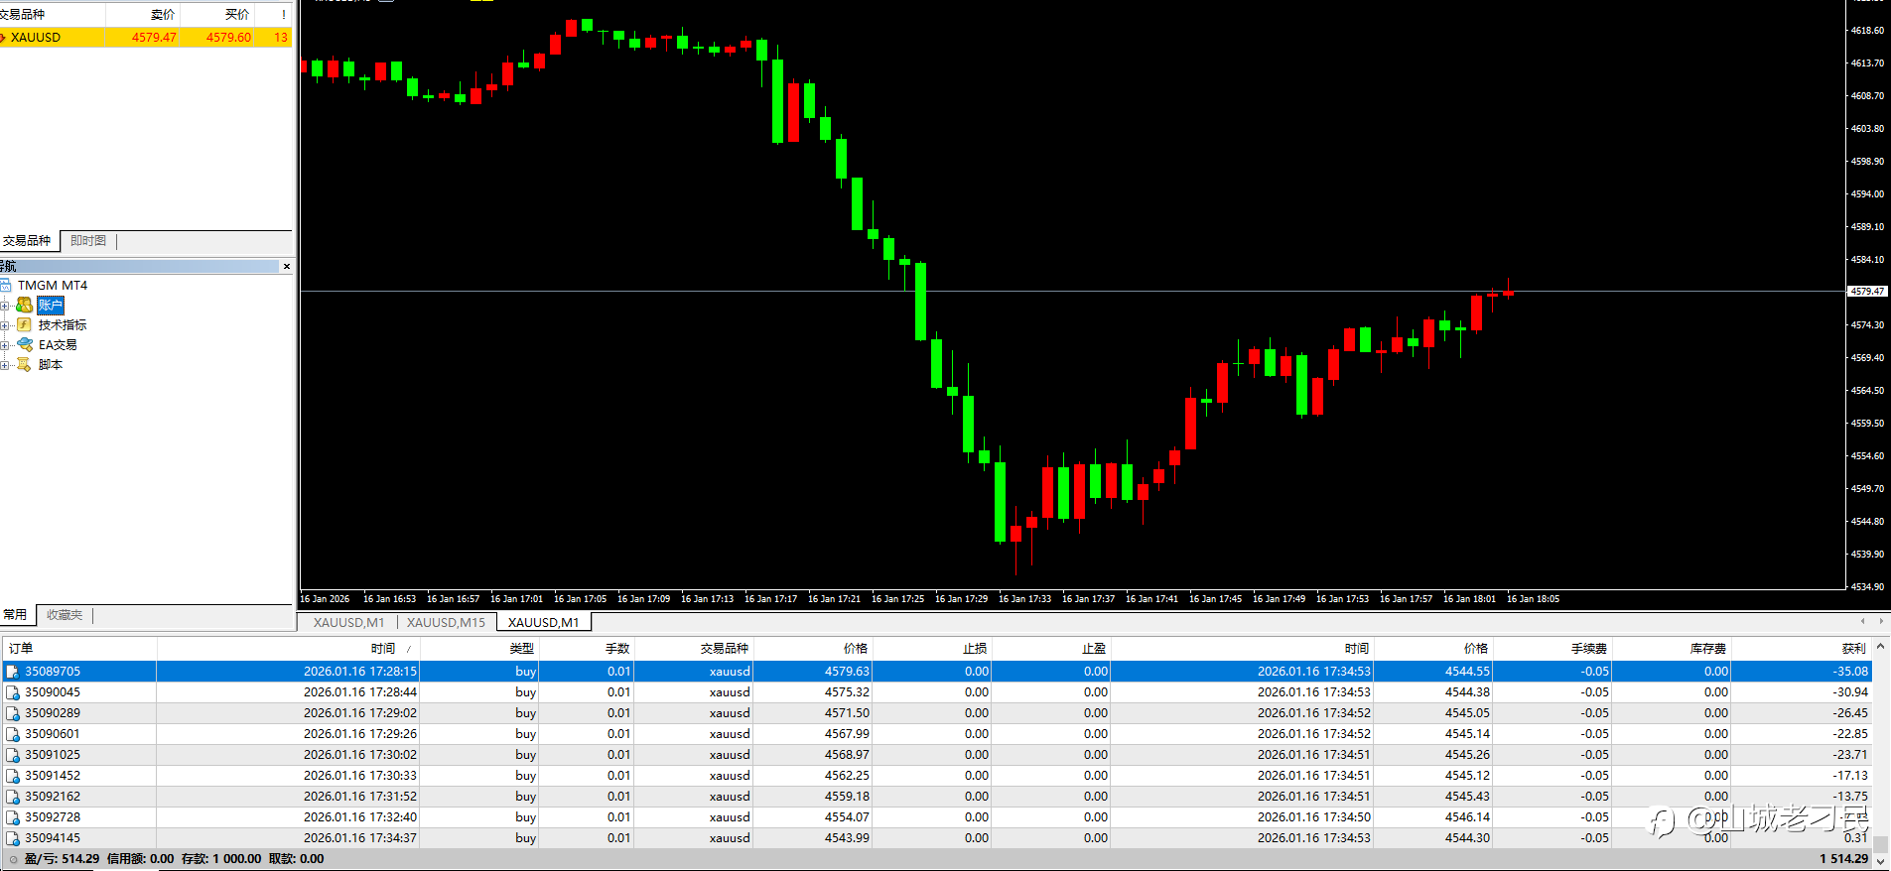The width and height of the screenshot is (1891, 871).
Task: Expand the 脚本 tree node
Action: point(5,365)
